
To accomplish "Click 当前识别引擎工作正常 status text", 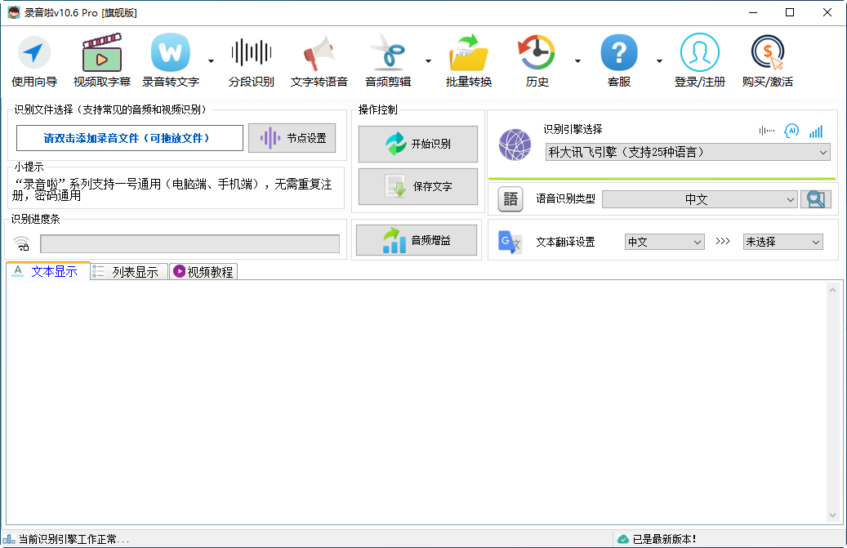I will tap(74, 539).
